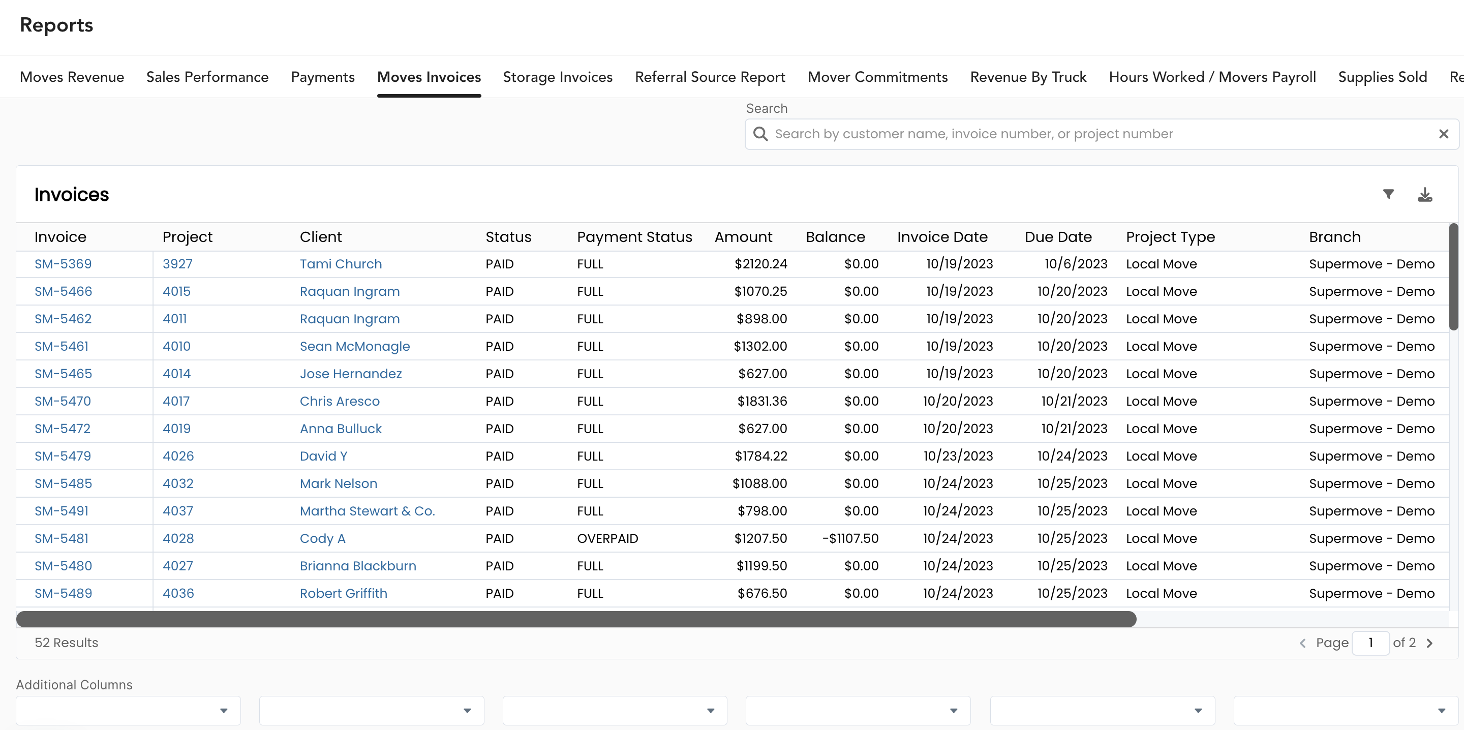Open project 4010
1464x730 pixels.
(x=176, y=346)
